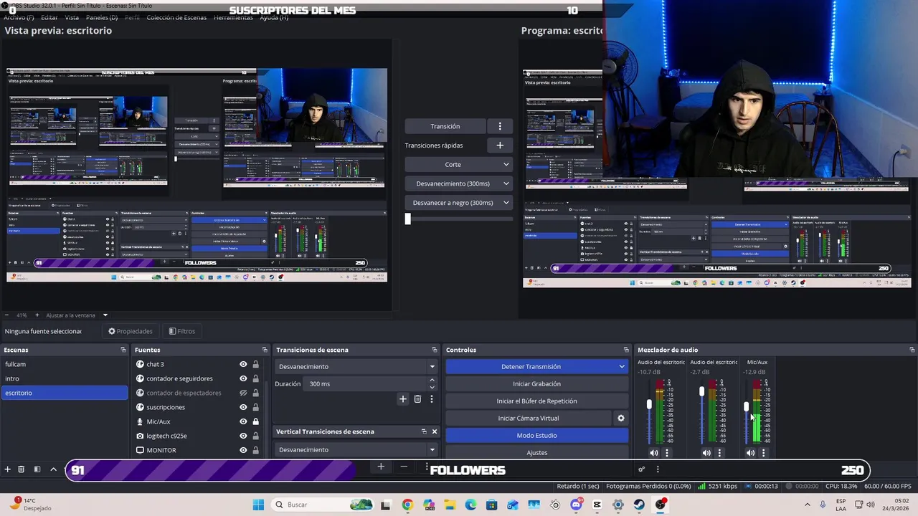This screenshot has height=516, width=918.
Task: Open Transiciones de escena Desvanecimiento combo box
Action: coord(356,366)
